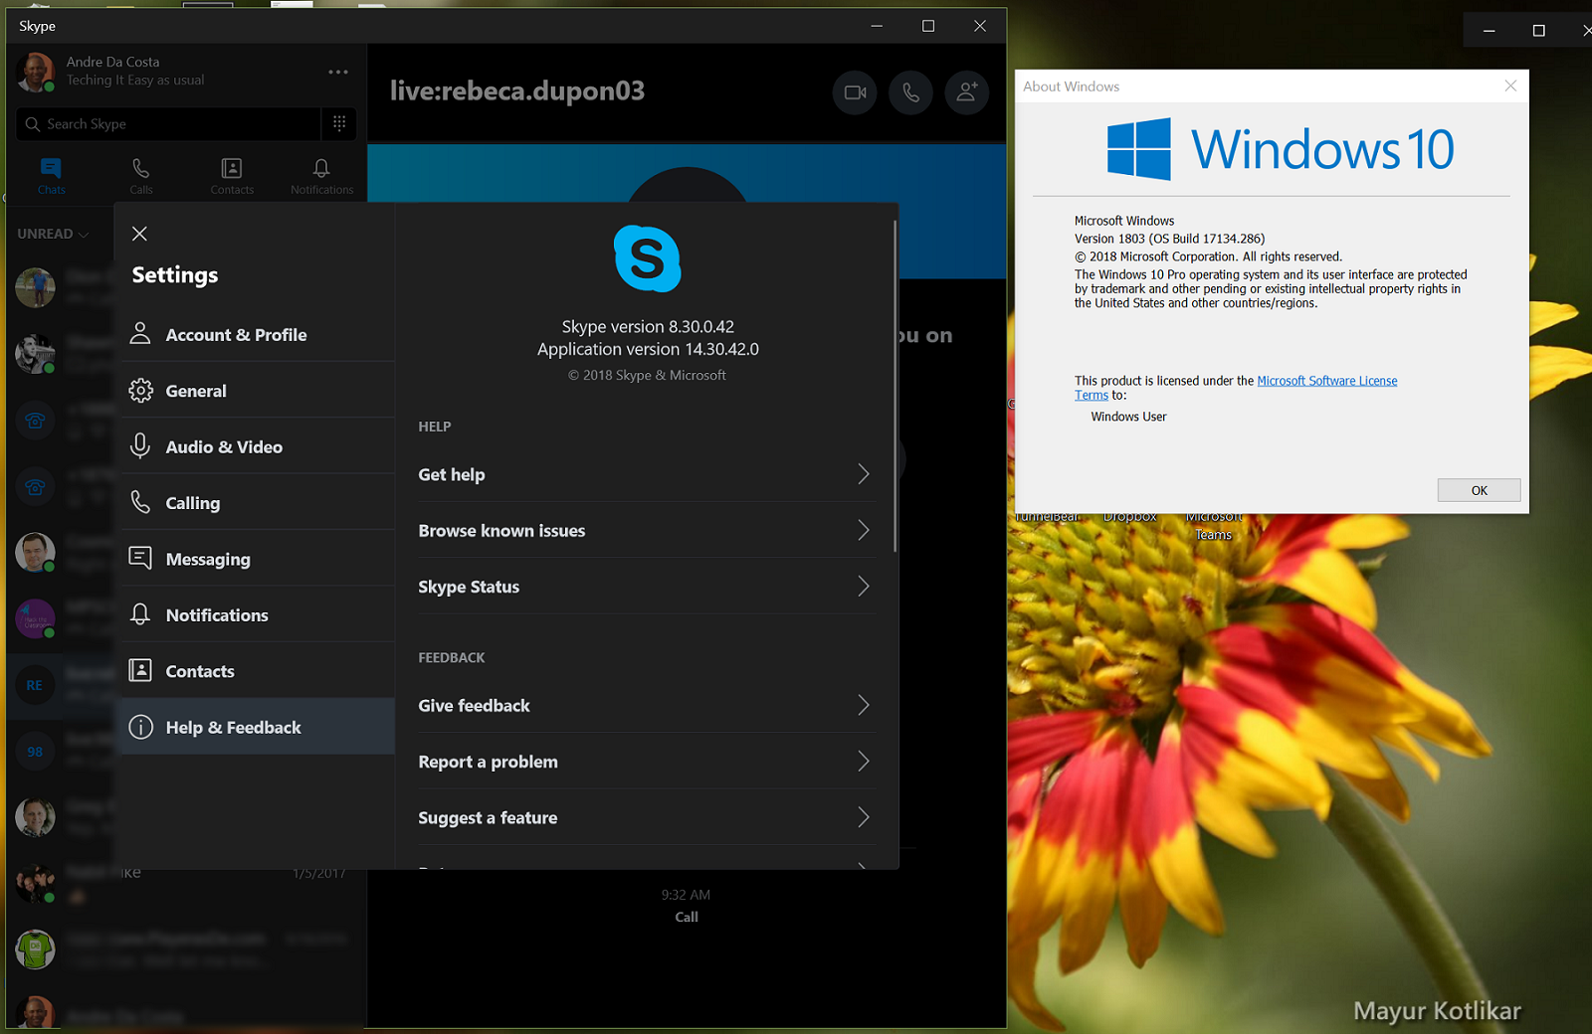Switch to the Chats tab
The width and height of the screenshot is (1592, 1034).
click(51, 176)
